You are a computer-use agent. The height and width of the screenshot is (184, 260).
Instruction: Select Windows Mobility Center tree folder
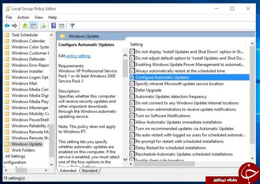(30, 114)
